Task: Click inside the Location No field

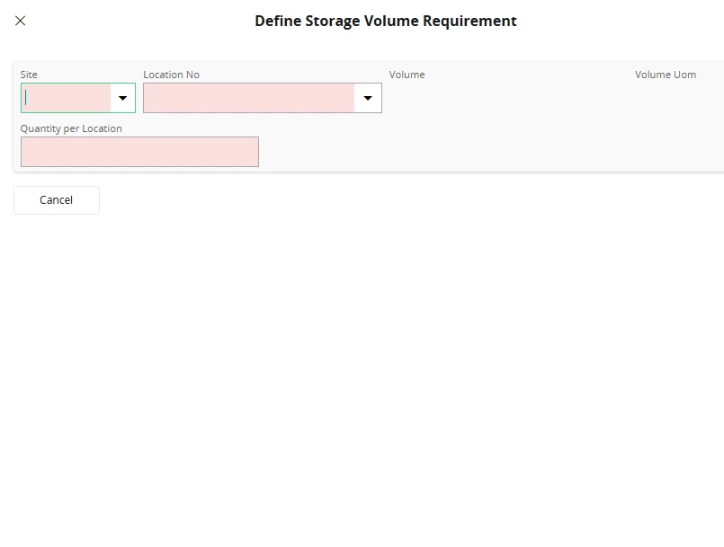Action: pyautogui.click(x=249, y=98)
